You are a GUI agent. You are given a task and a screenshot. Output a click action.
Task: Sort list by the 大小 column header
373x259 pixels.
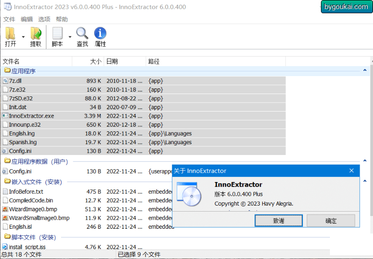point(88,61)
